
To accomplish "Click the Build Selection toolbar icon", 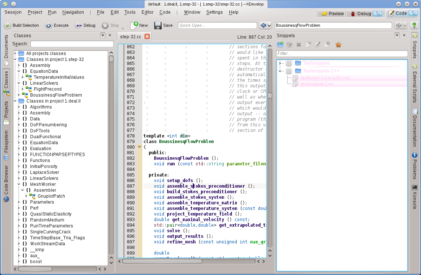I will (x=7, y=26).
